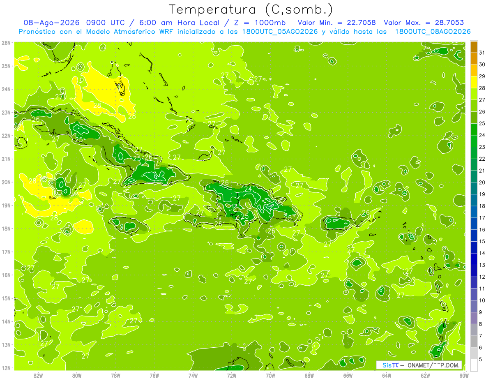Click the dark blue 13–14 swatch in the color scale
The width and height of the screenshot is (493, 381).
pyautogui.click(x=474, y=259)
